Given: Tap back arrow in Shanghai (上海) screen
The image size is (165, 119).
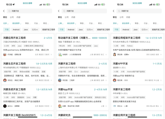Looking at the screenshot, I should click(x=59, y=11).
